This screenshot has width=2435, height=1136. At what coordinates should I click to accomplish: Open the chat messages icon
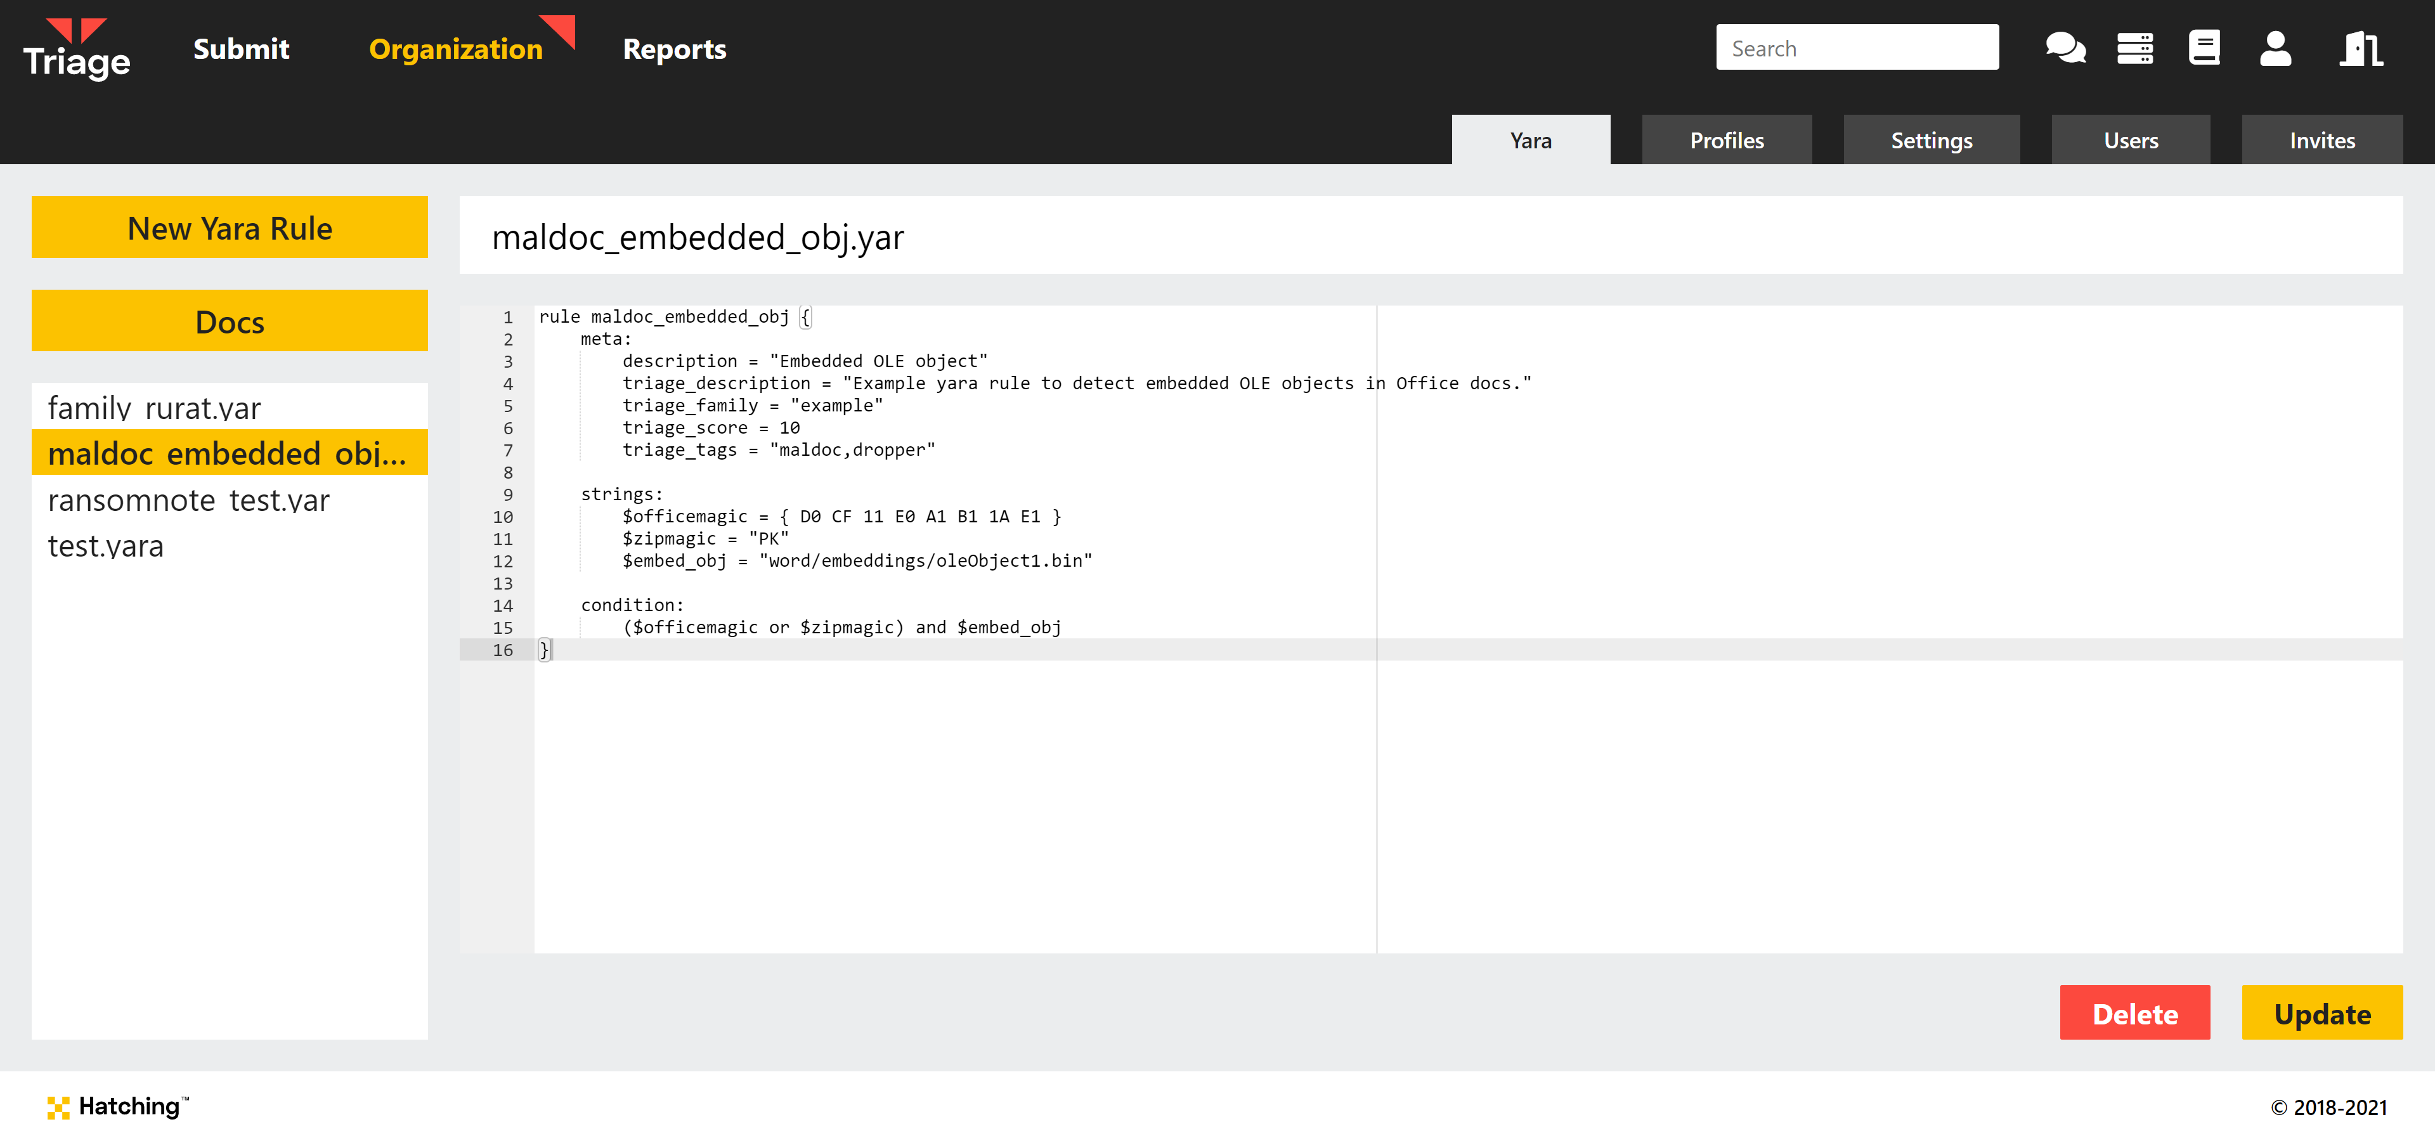click(2065, 48)
